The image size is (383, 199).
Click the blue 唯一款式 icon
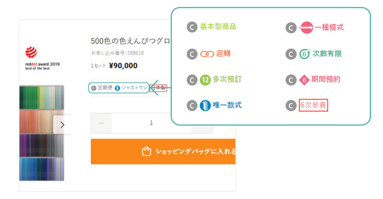[205, 105]
